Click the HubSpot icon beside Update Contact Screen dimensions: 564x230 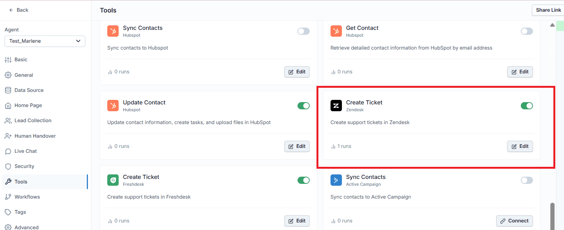click(x=113, y=106)
